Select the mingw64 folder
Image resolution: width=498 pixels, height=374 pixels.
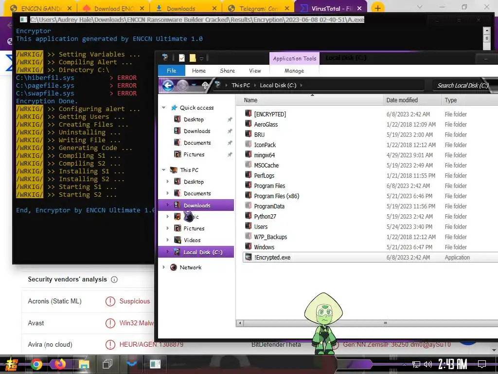click(x=264, y=155)
